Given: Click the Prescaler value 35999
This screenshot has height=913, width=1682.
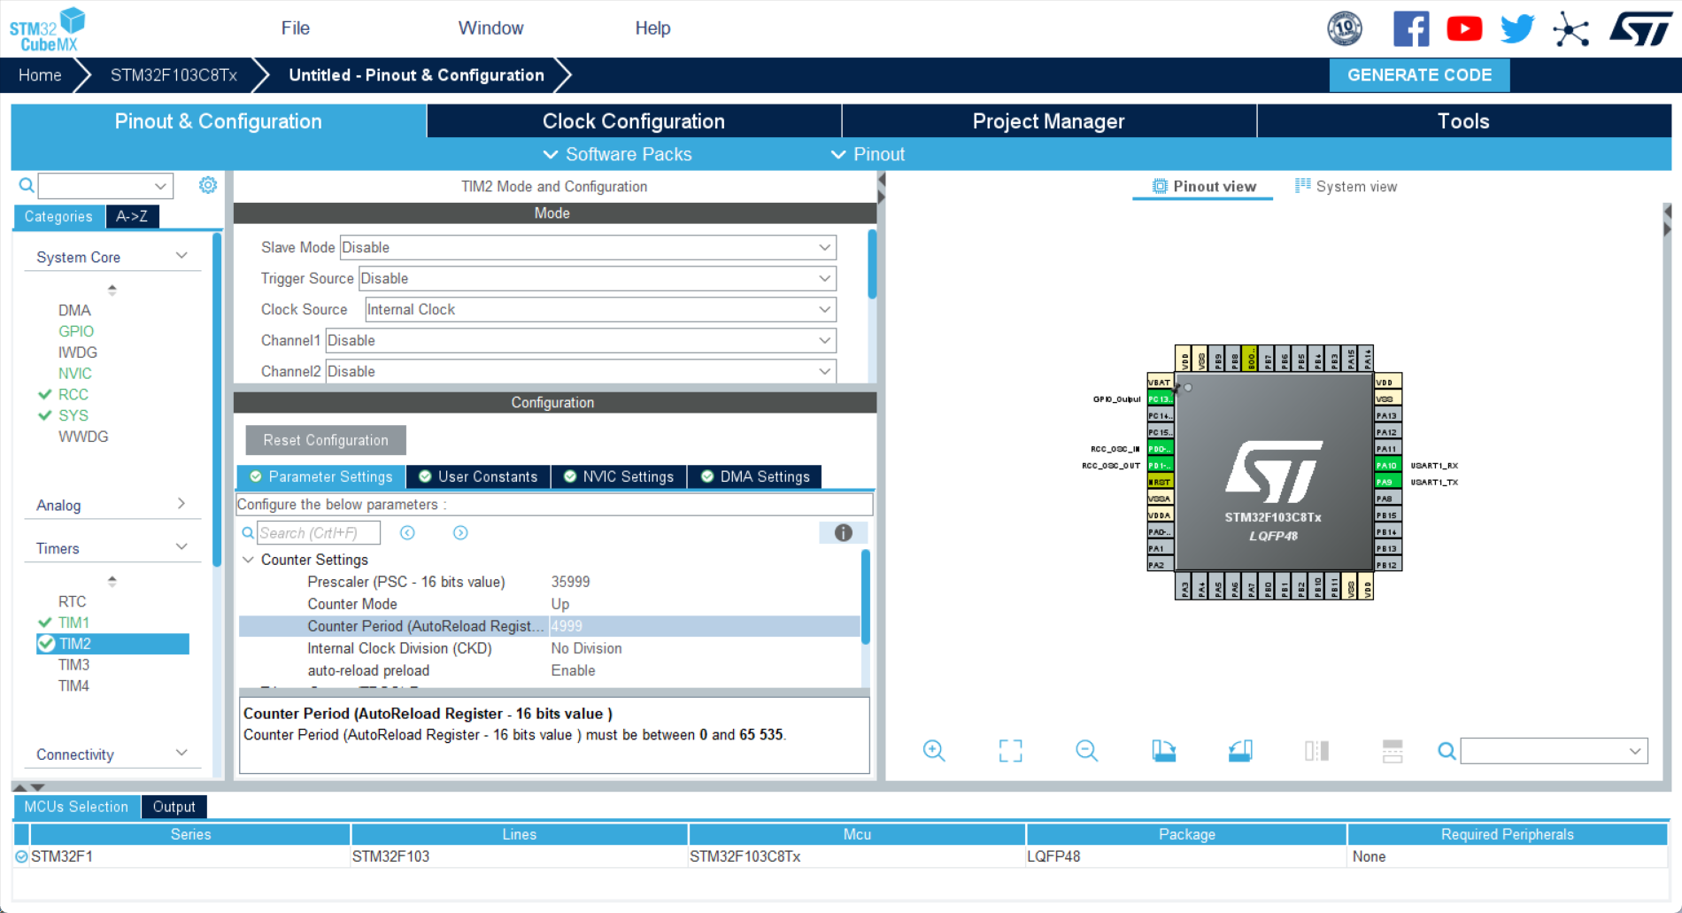Looking at the screenshot, I should point(570,582).
